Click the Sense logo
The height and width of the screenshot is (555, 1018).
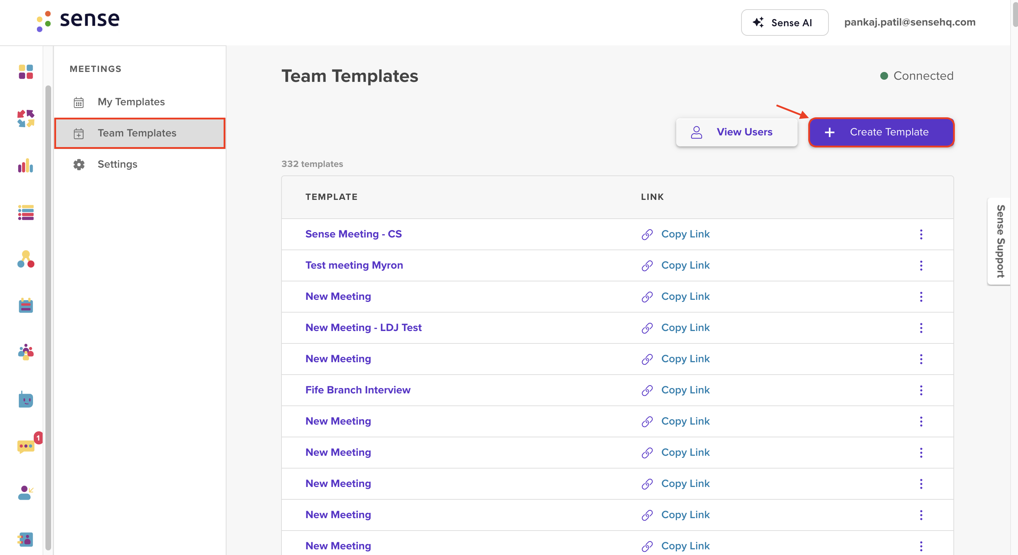tap(78, 21)
